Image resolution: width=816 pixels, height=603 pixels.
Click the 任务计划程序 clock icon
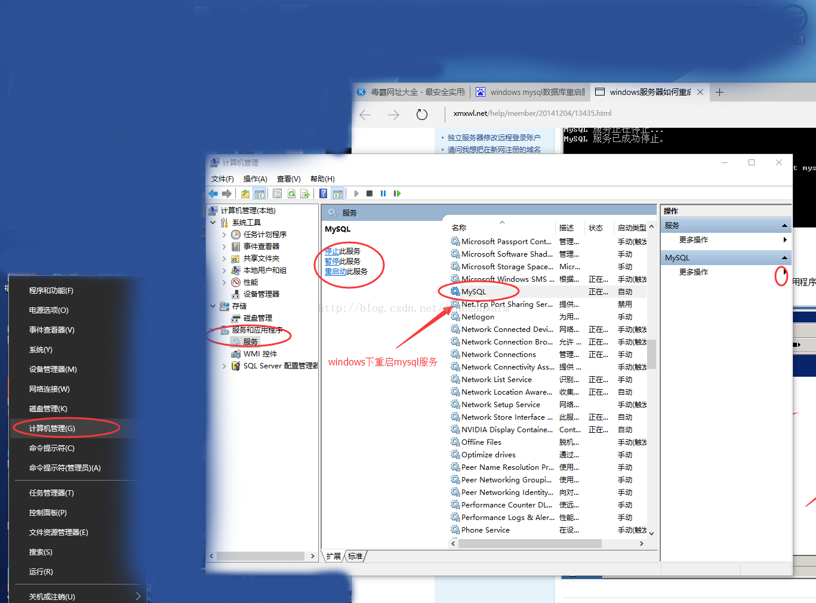pyautogui.click(x=236, y=235)
